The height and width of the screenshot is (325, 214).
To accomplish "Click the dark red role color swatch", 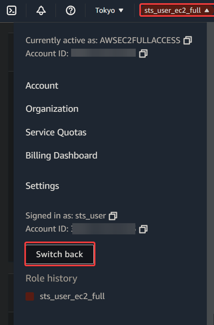I will point(30,296).
